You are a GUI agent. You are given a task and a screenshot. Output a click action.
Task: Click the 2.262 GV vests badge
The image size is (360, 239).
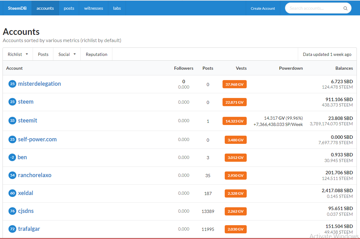coord(236,211)
